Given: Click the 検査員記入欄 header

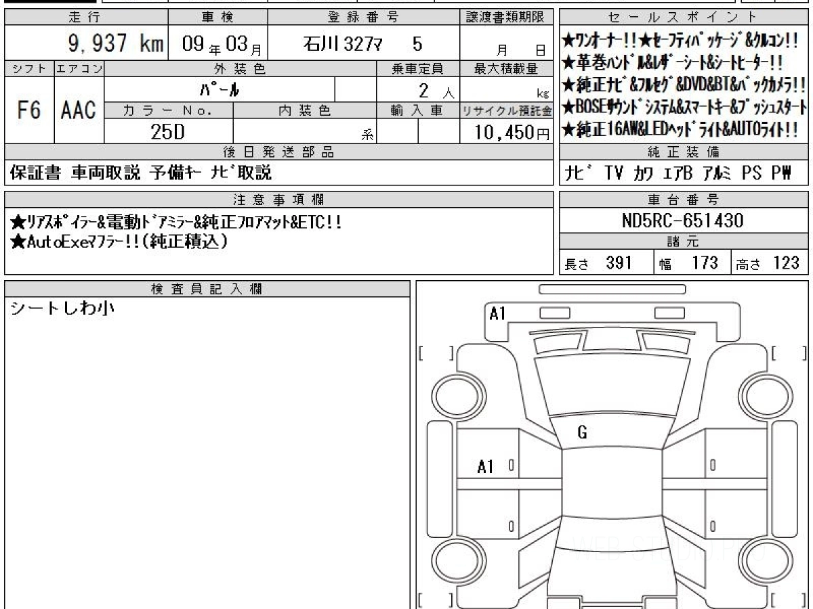Looking at the screenshot, I should tap(207, 289).
